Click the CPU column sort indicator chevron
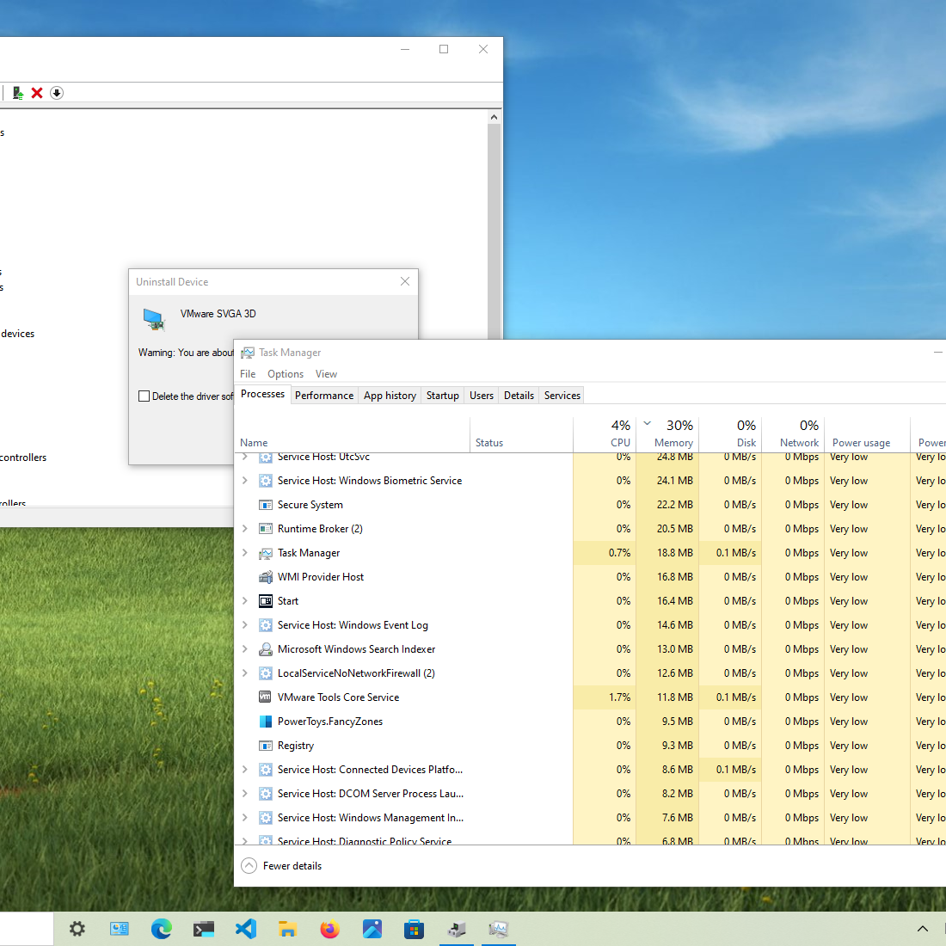This screenshot has width=946, height=946. pyautogui.click(x=647, y=423)
